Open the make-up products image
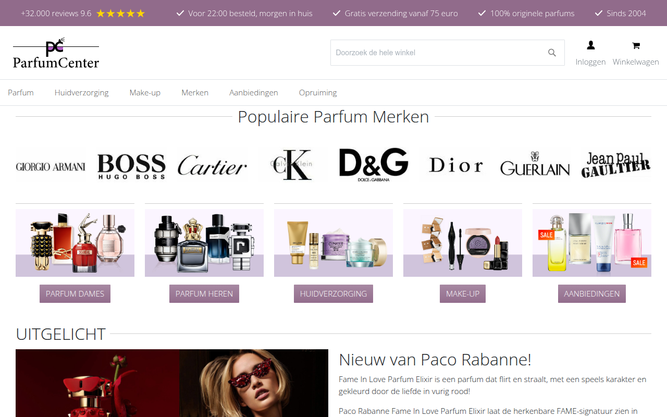This screenshot has width=667, height=417. (x=463, y=243)
